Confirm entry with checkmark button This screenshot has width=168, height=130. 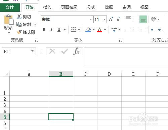pos(65,51)
